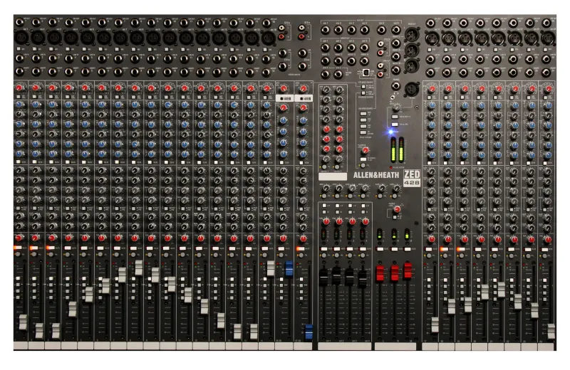
Task: Click the red M mono master fader
Action: tap(408, 270)
